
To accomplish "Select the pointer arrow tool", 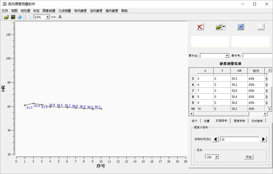I will (x=30, y=17).
